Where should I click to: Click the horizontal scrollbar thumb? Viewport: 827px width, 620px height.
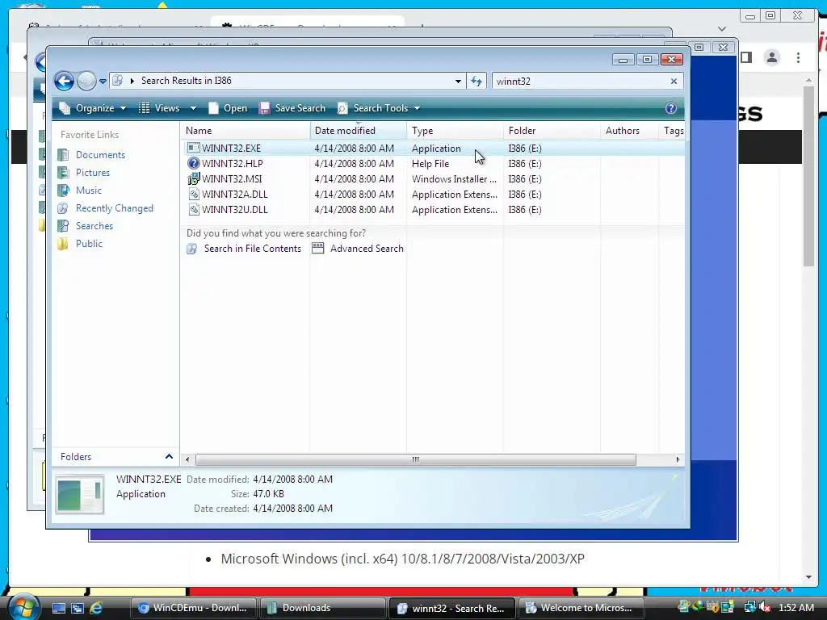coord(416,459)
